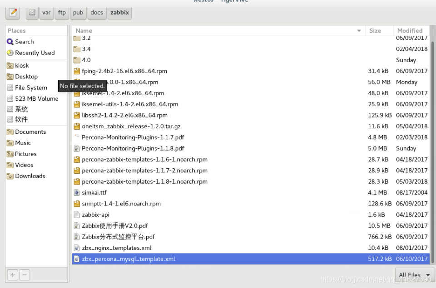This screenshot has height=288, width=436.
Task: Open Documents bookmark icon
Action: coord(10,132)
